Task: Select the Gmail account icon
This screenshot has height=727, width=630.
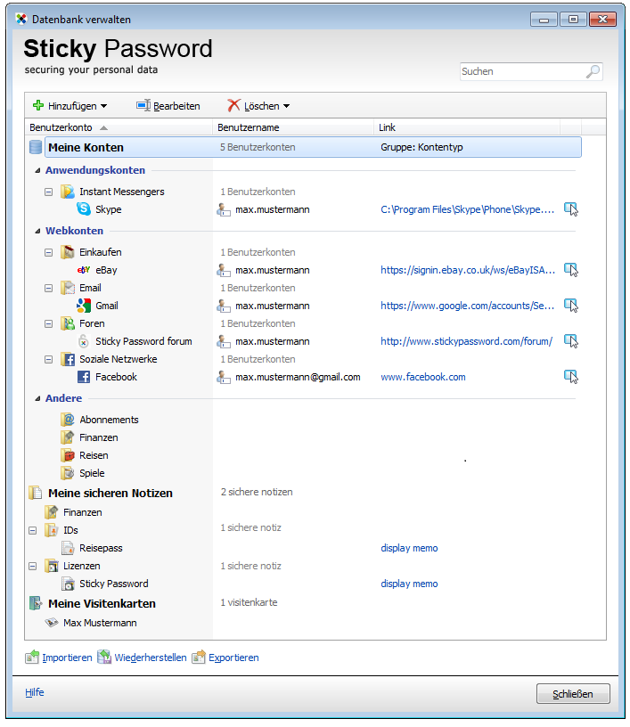Action: (x=84, y=306)
